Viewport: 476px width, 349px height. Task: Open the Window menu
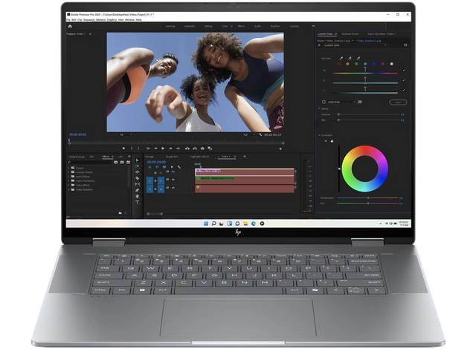click(129, 20)
